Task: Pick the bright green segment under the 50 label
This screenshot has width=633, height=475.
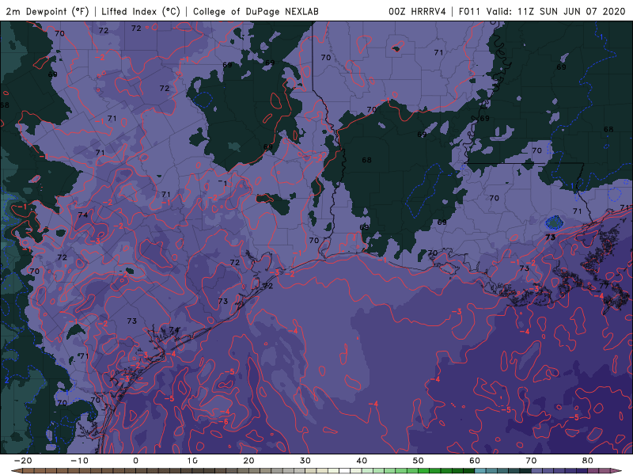Action: click(423, 470)
